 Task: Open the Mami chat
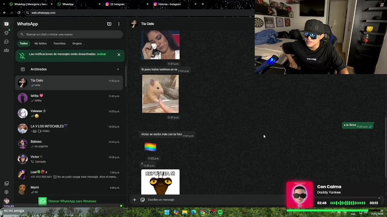(x=70, y=189)
